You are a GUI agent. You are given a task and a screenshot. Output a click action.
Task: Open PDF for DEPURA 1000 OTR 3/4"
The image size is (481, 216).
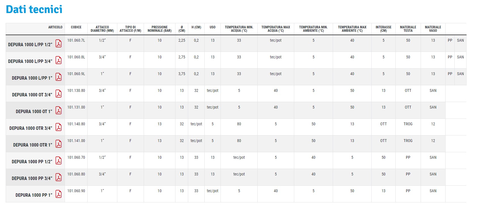coord(58,127)
